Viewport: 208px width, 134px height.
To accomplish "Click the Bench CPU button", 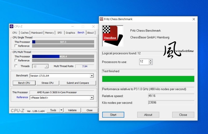I will pyautogui.click(x=24, y=83).
